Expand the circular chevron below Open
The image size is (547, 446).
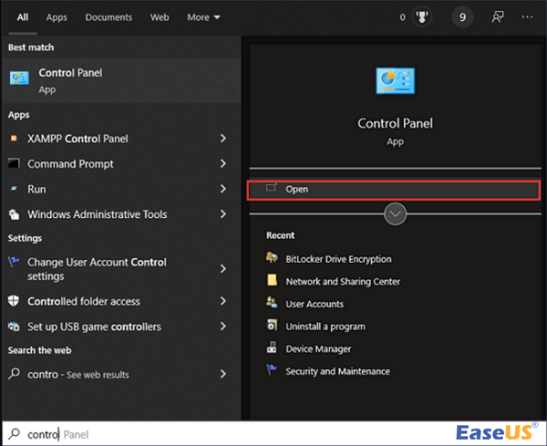coord(396,213)
